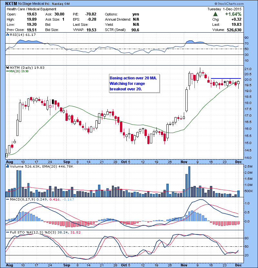Viewport: 258px width, 268px height.
Task: Click the Options value yes
Action: [x=136, y=14]
